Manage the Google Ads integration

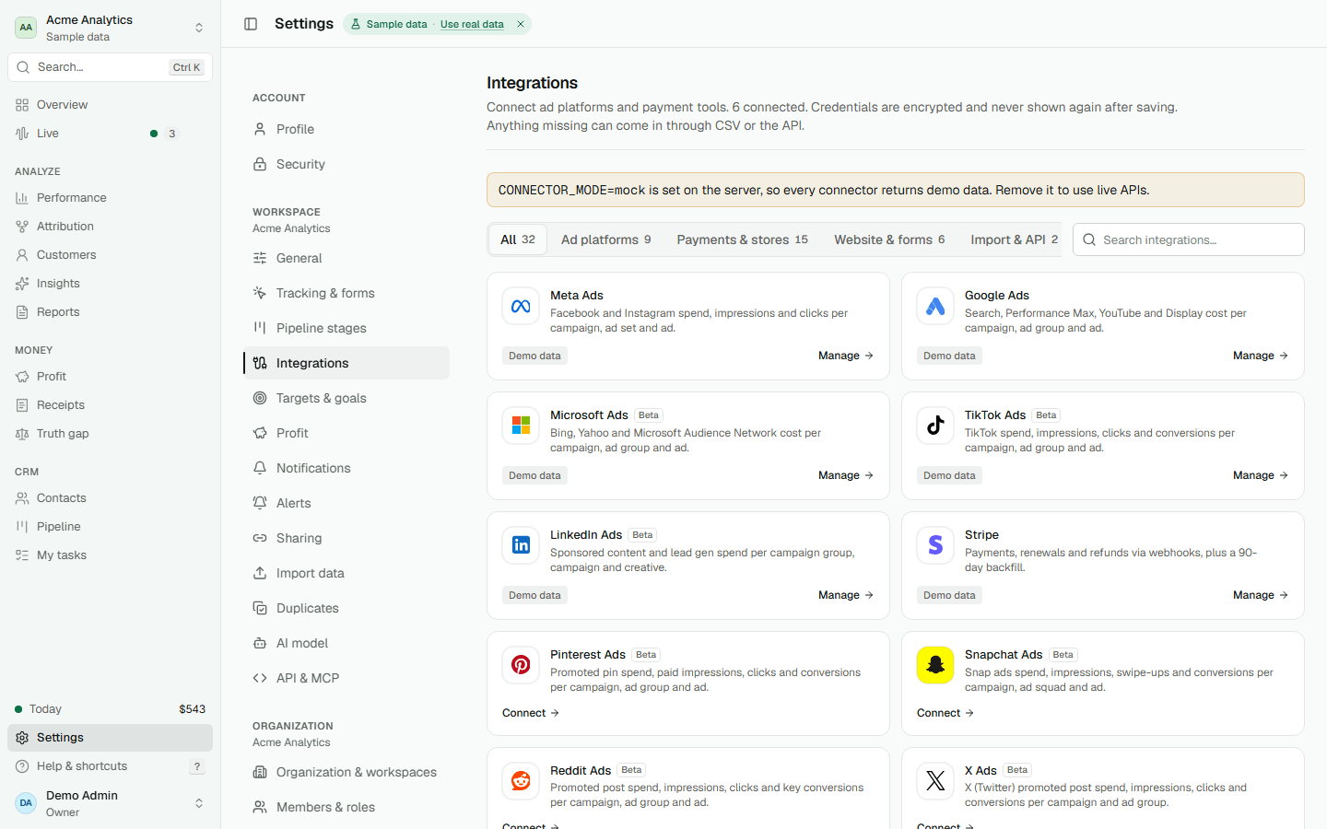1261,356
